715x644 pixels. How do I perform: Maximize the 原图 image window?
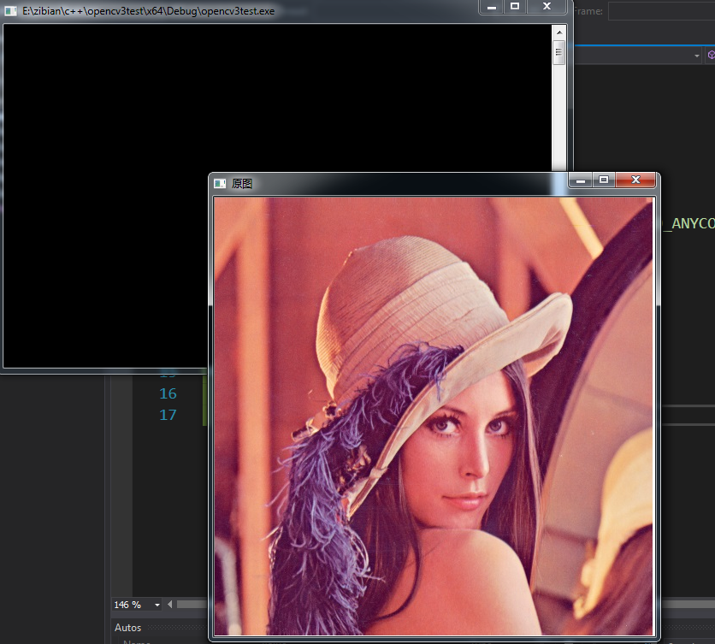coord(604,180)
